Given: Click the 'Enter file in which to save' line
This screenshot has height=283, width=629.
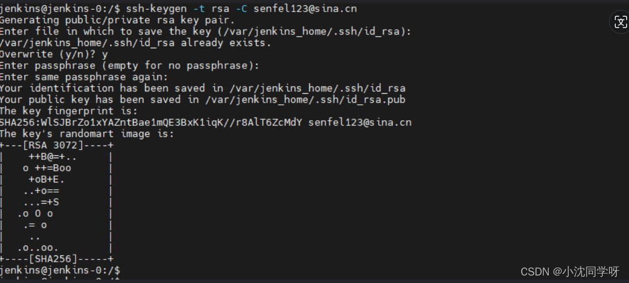Looking at the screenshot, I should [206, 31].
